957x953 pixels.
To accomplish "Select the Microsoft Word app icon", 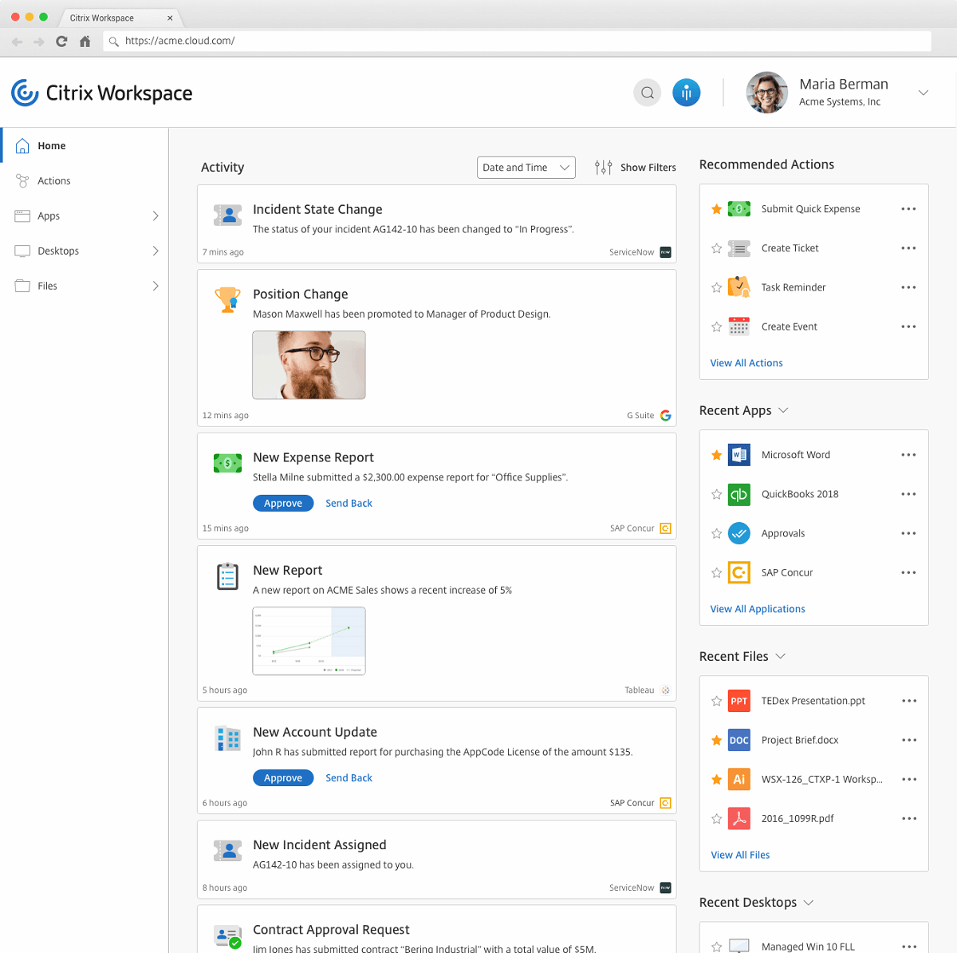I will [x=738, y=454].
